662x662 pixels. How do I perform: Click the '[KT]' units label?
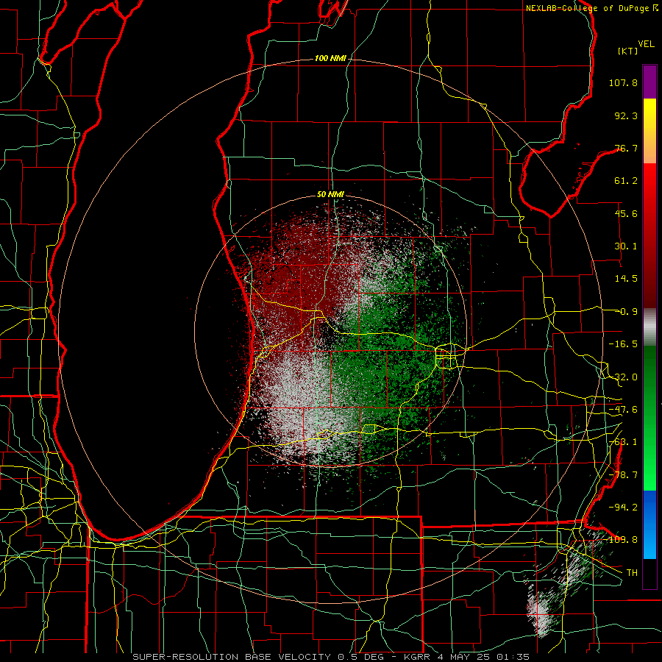pos(628,51)
